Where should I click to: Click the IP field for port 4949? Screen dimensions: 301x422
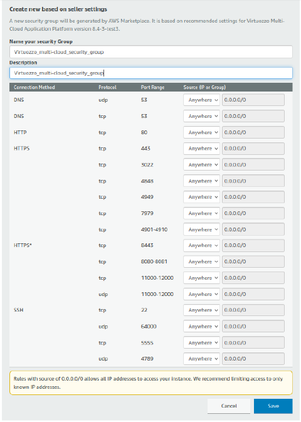(x=253, y=197)
